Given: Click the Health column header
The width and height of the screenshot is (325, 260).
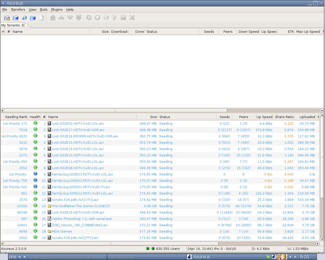Looking at the screenshot, I should pyautogui.click(x=35, y=117).
